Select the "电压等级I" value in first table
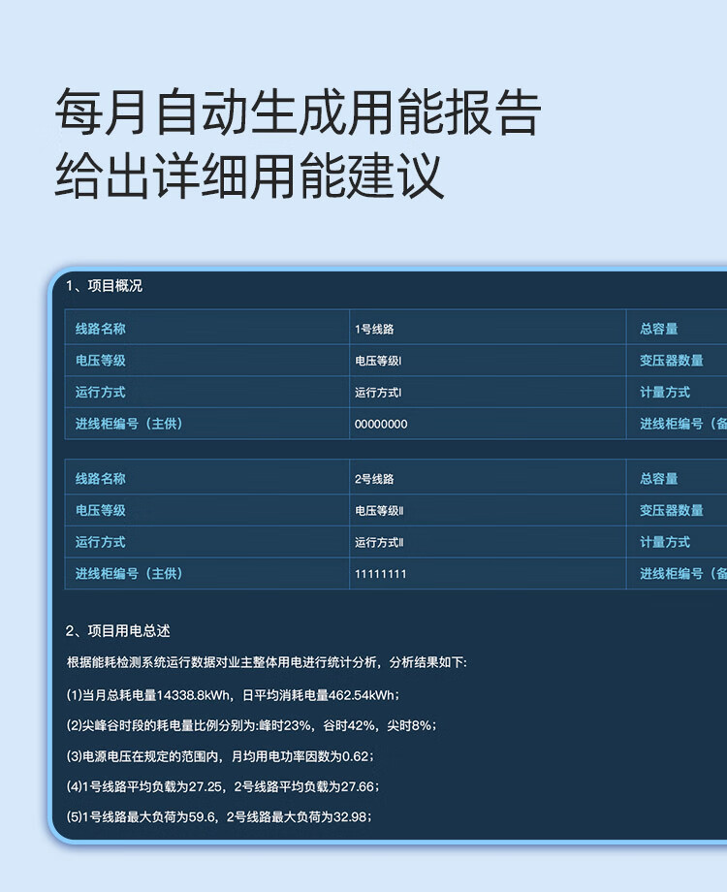 (378, 362)
